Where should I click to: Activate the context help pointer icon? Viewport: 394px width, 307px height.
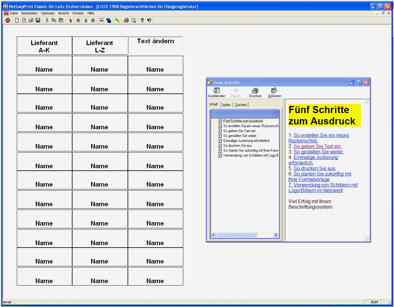[149, 21]
